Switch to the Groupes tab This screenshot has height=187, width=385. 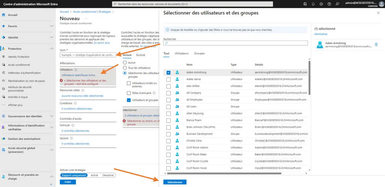pyautogui.click(x=199, y=54)
